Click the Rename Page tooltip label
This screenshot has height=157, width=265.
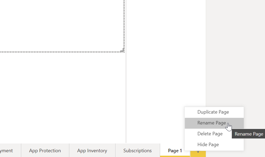(248, 134)
